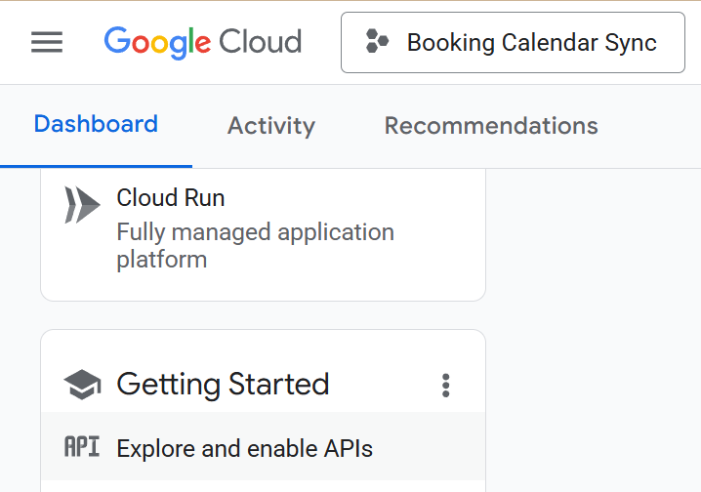This screenshot has height=492, width=701.
Task: Click the Cloud Run chevron icon
Action: tap(82, 205)
